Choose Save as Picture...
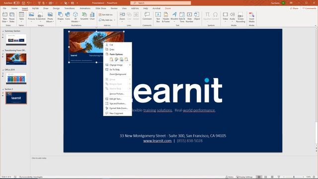 coord(118,94)
